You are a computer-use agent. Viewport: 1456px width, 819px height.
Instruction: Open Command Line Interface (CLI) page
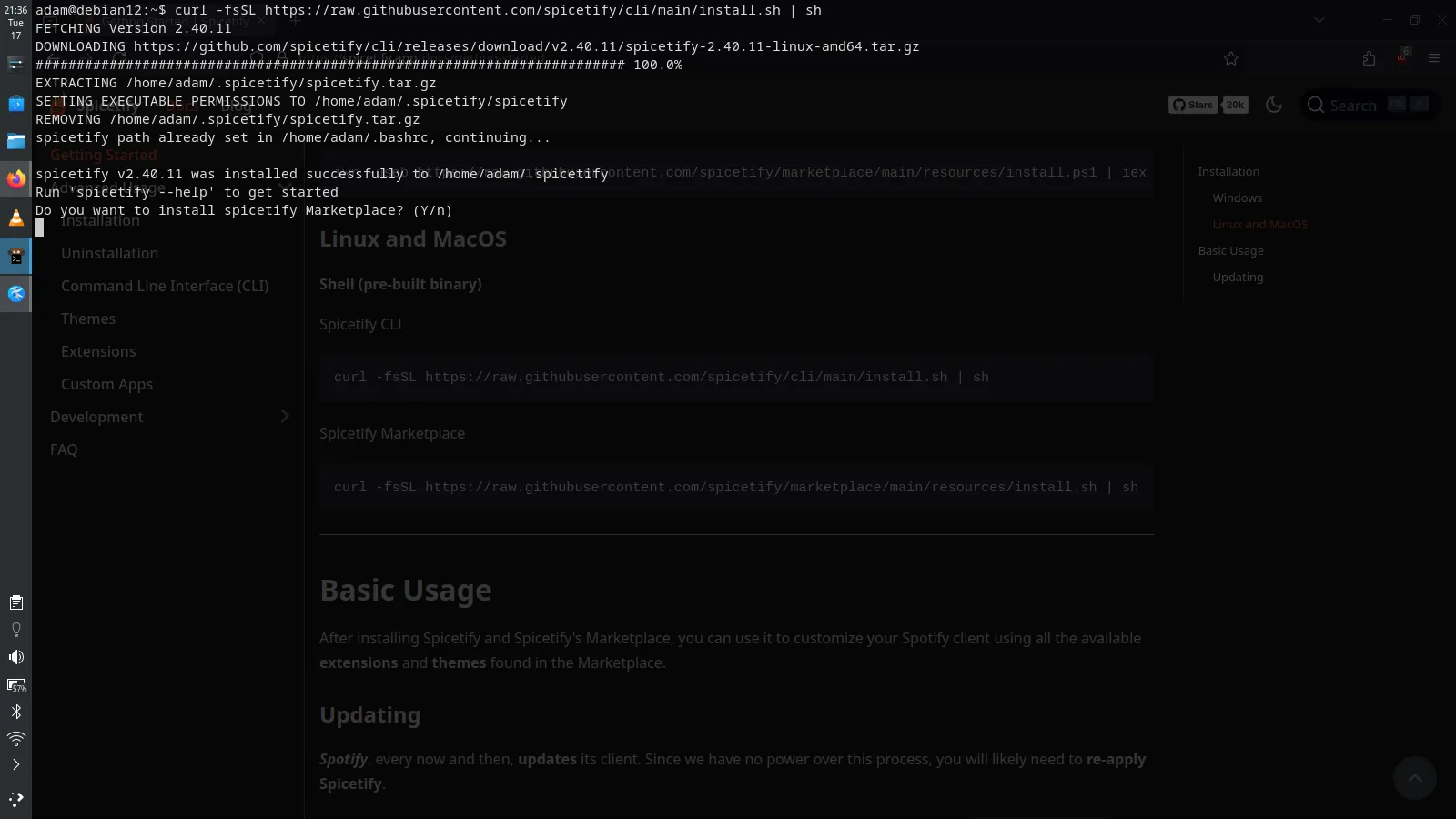tap(165, 286)
